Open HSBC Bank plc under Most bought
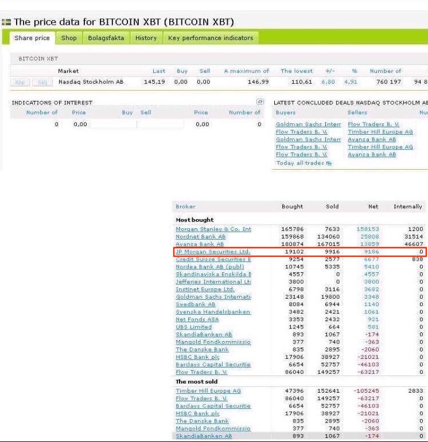 [197, 357]
